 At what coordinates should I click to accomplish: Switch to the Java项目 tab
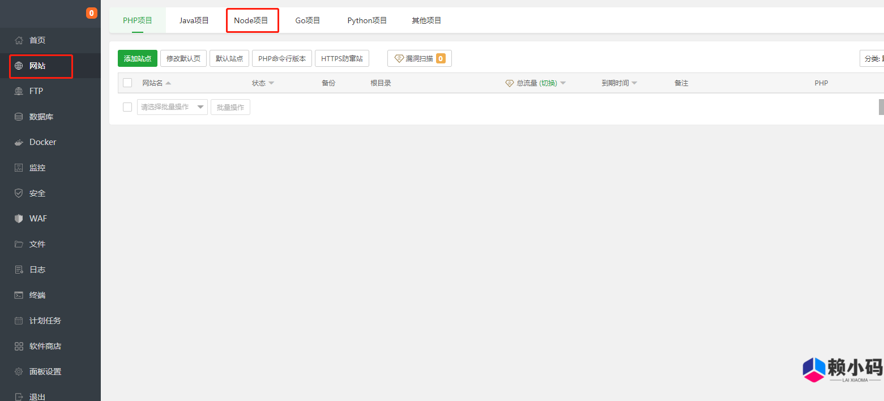[194, 20]
